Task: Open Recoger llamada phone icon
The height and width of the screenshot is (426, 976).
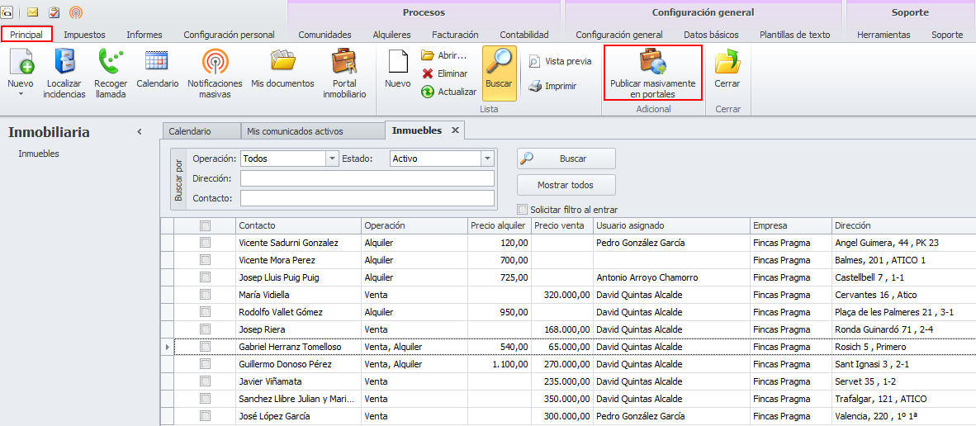Action: pyautogui.click(x=111, y=64)
